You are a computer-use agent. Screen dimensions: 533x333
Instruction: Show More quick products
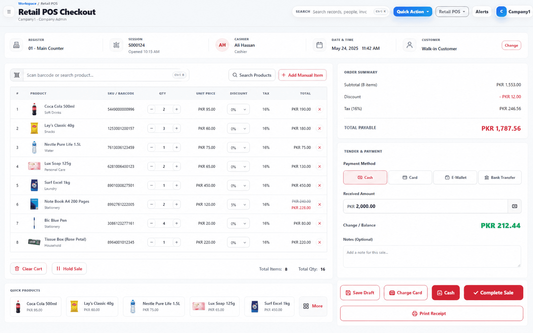pyautogui.click(x=313, y=306)
